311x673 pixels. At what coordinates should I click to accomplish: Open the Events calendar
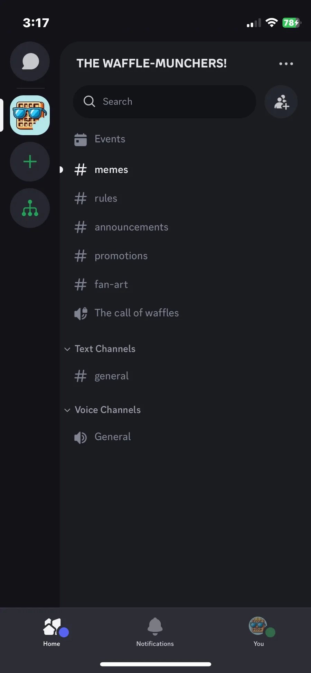(110, 139)
